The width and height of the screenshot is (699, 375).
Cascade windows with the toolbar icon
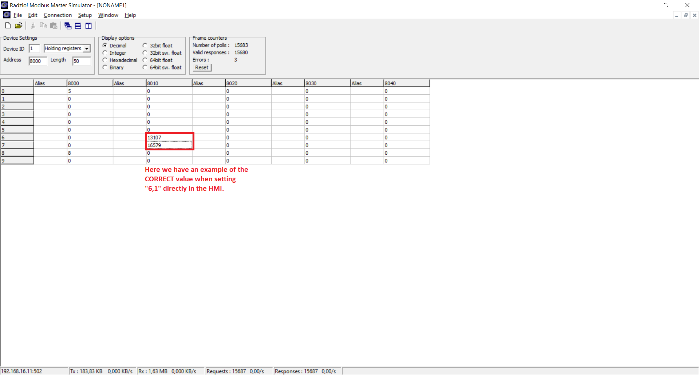click(67, 25)
